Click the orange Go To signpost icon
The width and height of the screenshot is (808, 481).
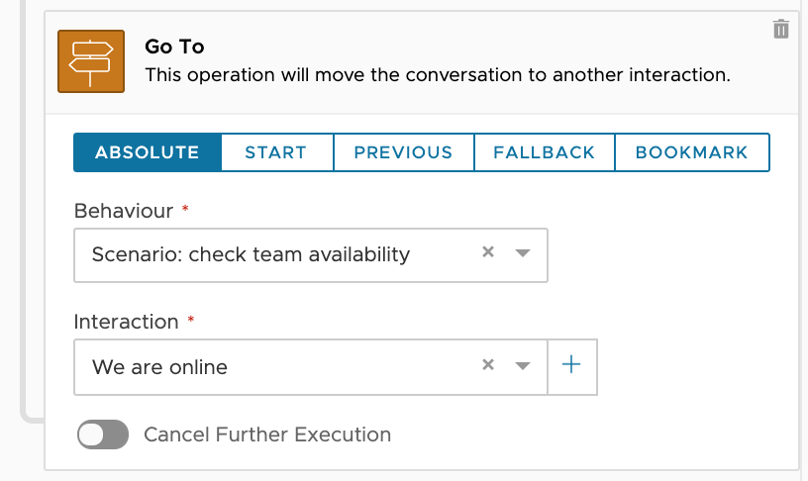(x=91, y=61)
